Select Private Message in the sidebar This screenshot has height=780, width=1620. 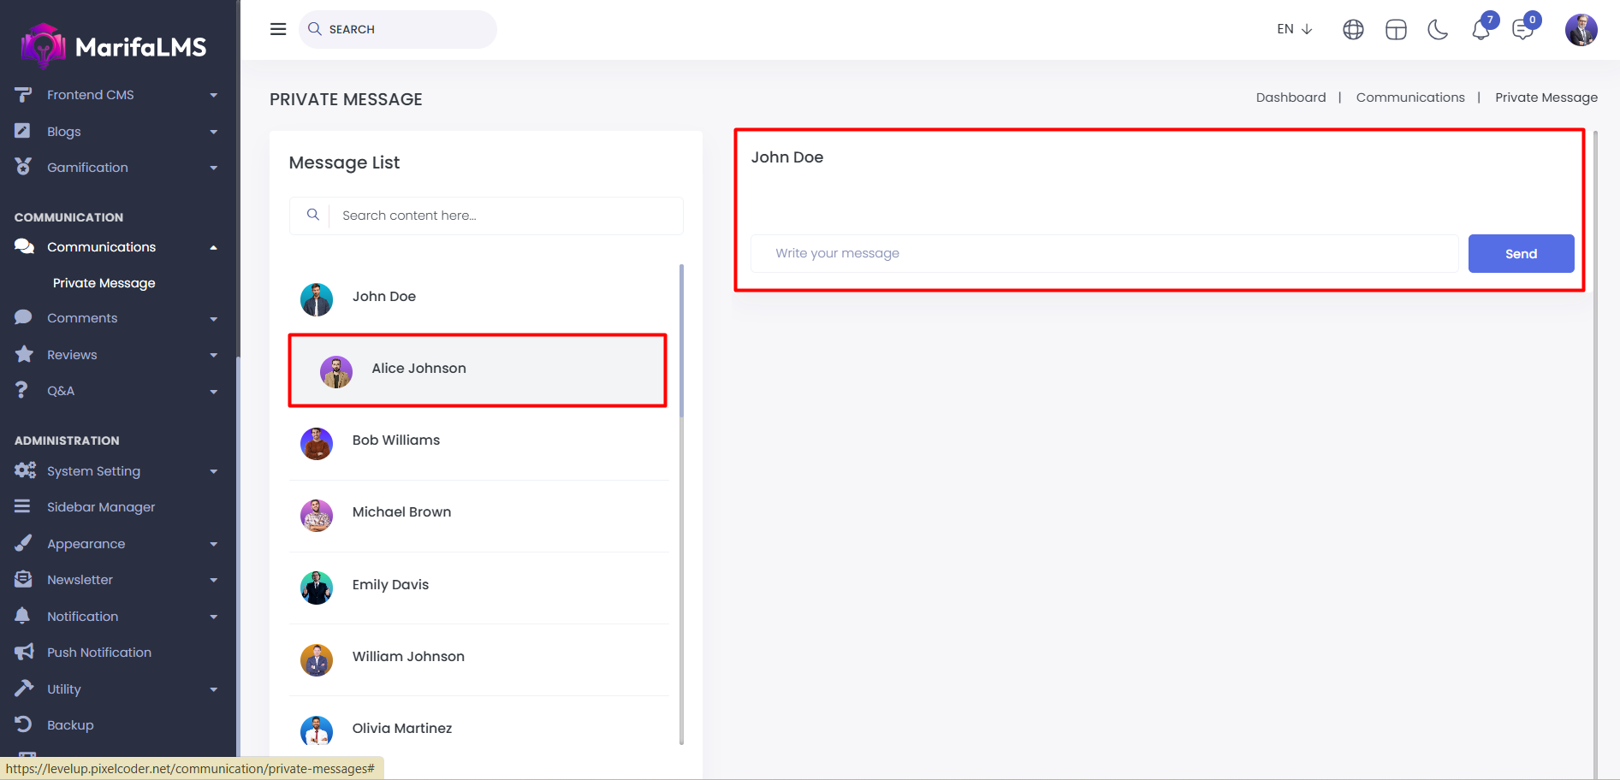tap(104, 283)
